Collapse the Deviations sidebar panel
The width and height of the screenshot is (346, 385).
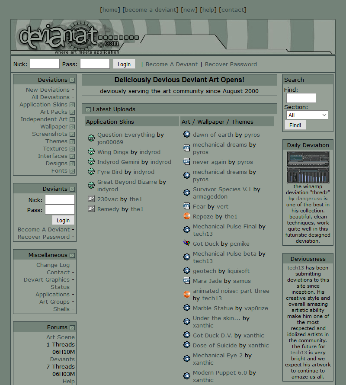click(72, 80)
